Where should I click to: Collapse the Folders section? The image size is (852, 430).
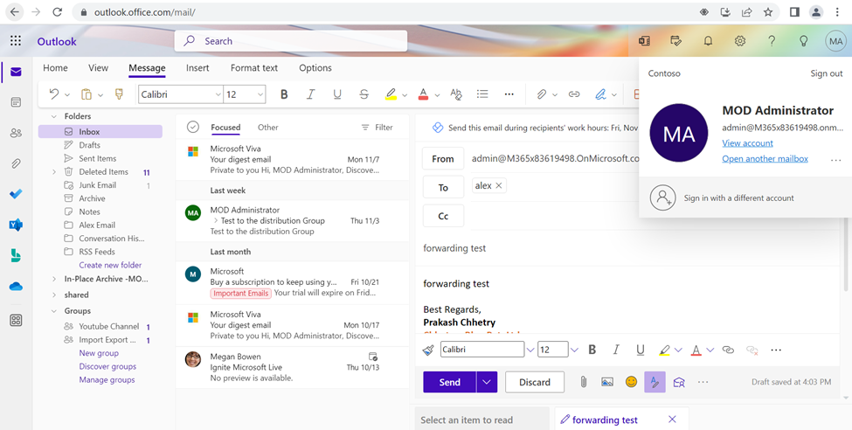pyautogui.click(x=54, y=115)
